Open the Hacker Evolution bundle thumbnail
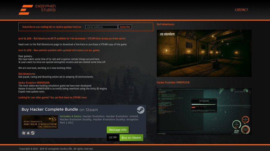Image resolution: width=270 pixels, height=151 pixels. 40,122
